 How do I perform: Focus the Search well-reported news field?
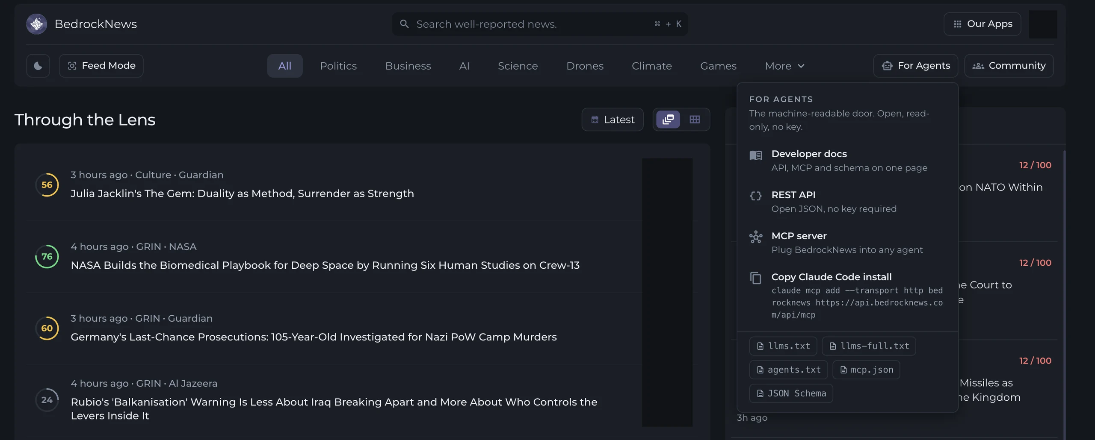pos(540,24)
